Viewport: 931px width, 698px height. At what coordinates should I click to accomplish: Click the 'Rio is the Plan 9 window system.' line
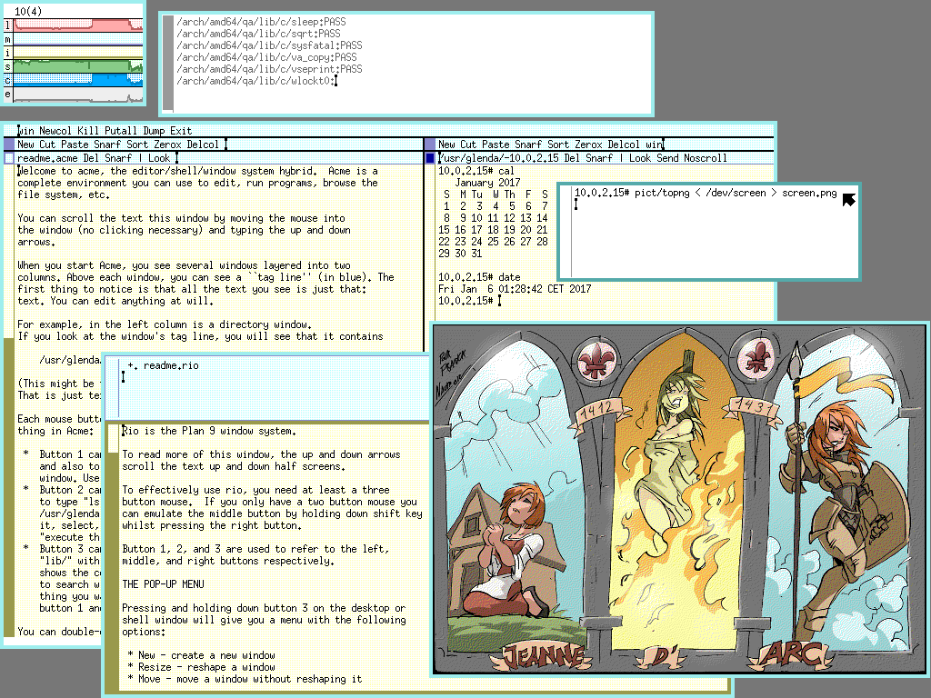point(209,431)
